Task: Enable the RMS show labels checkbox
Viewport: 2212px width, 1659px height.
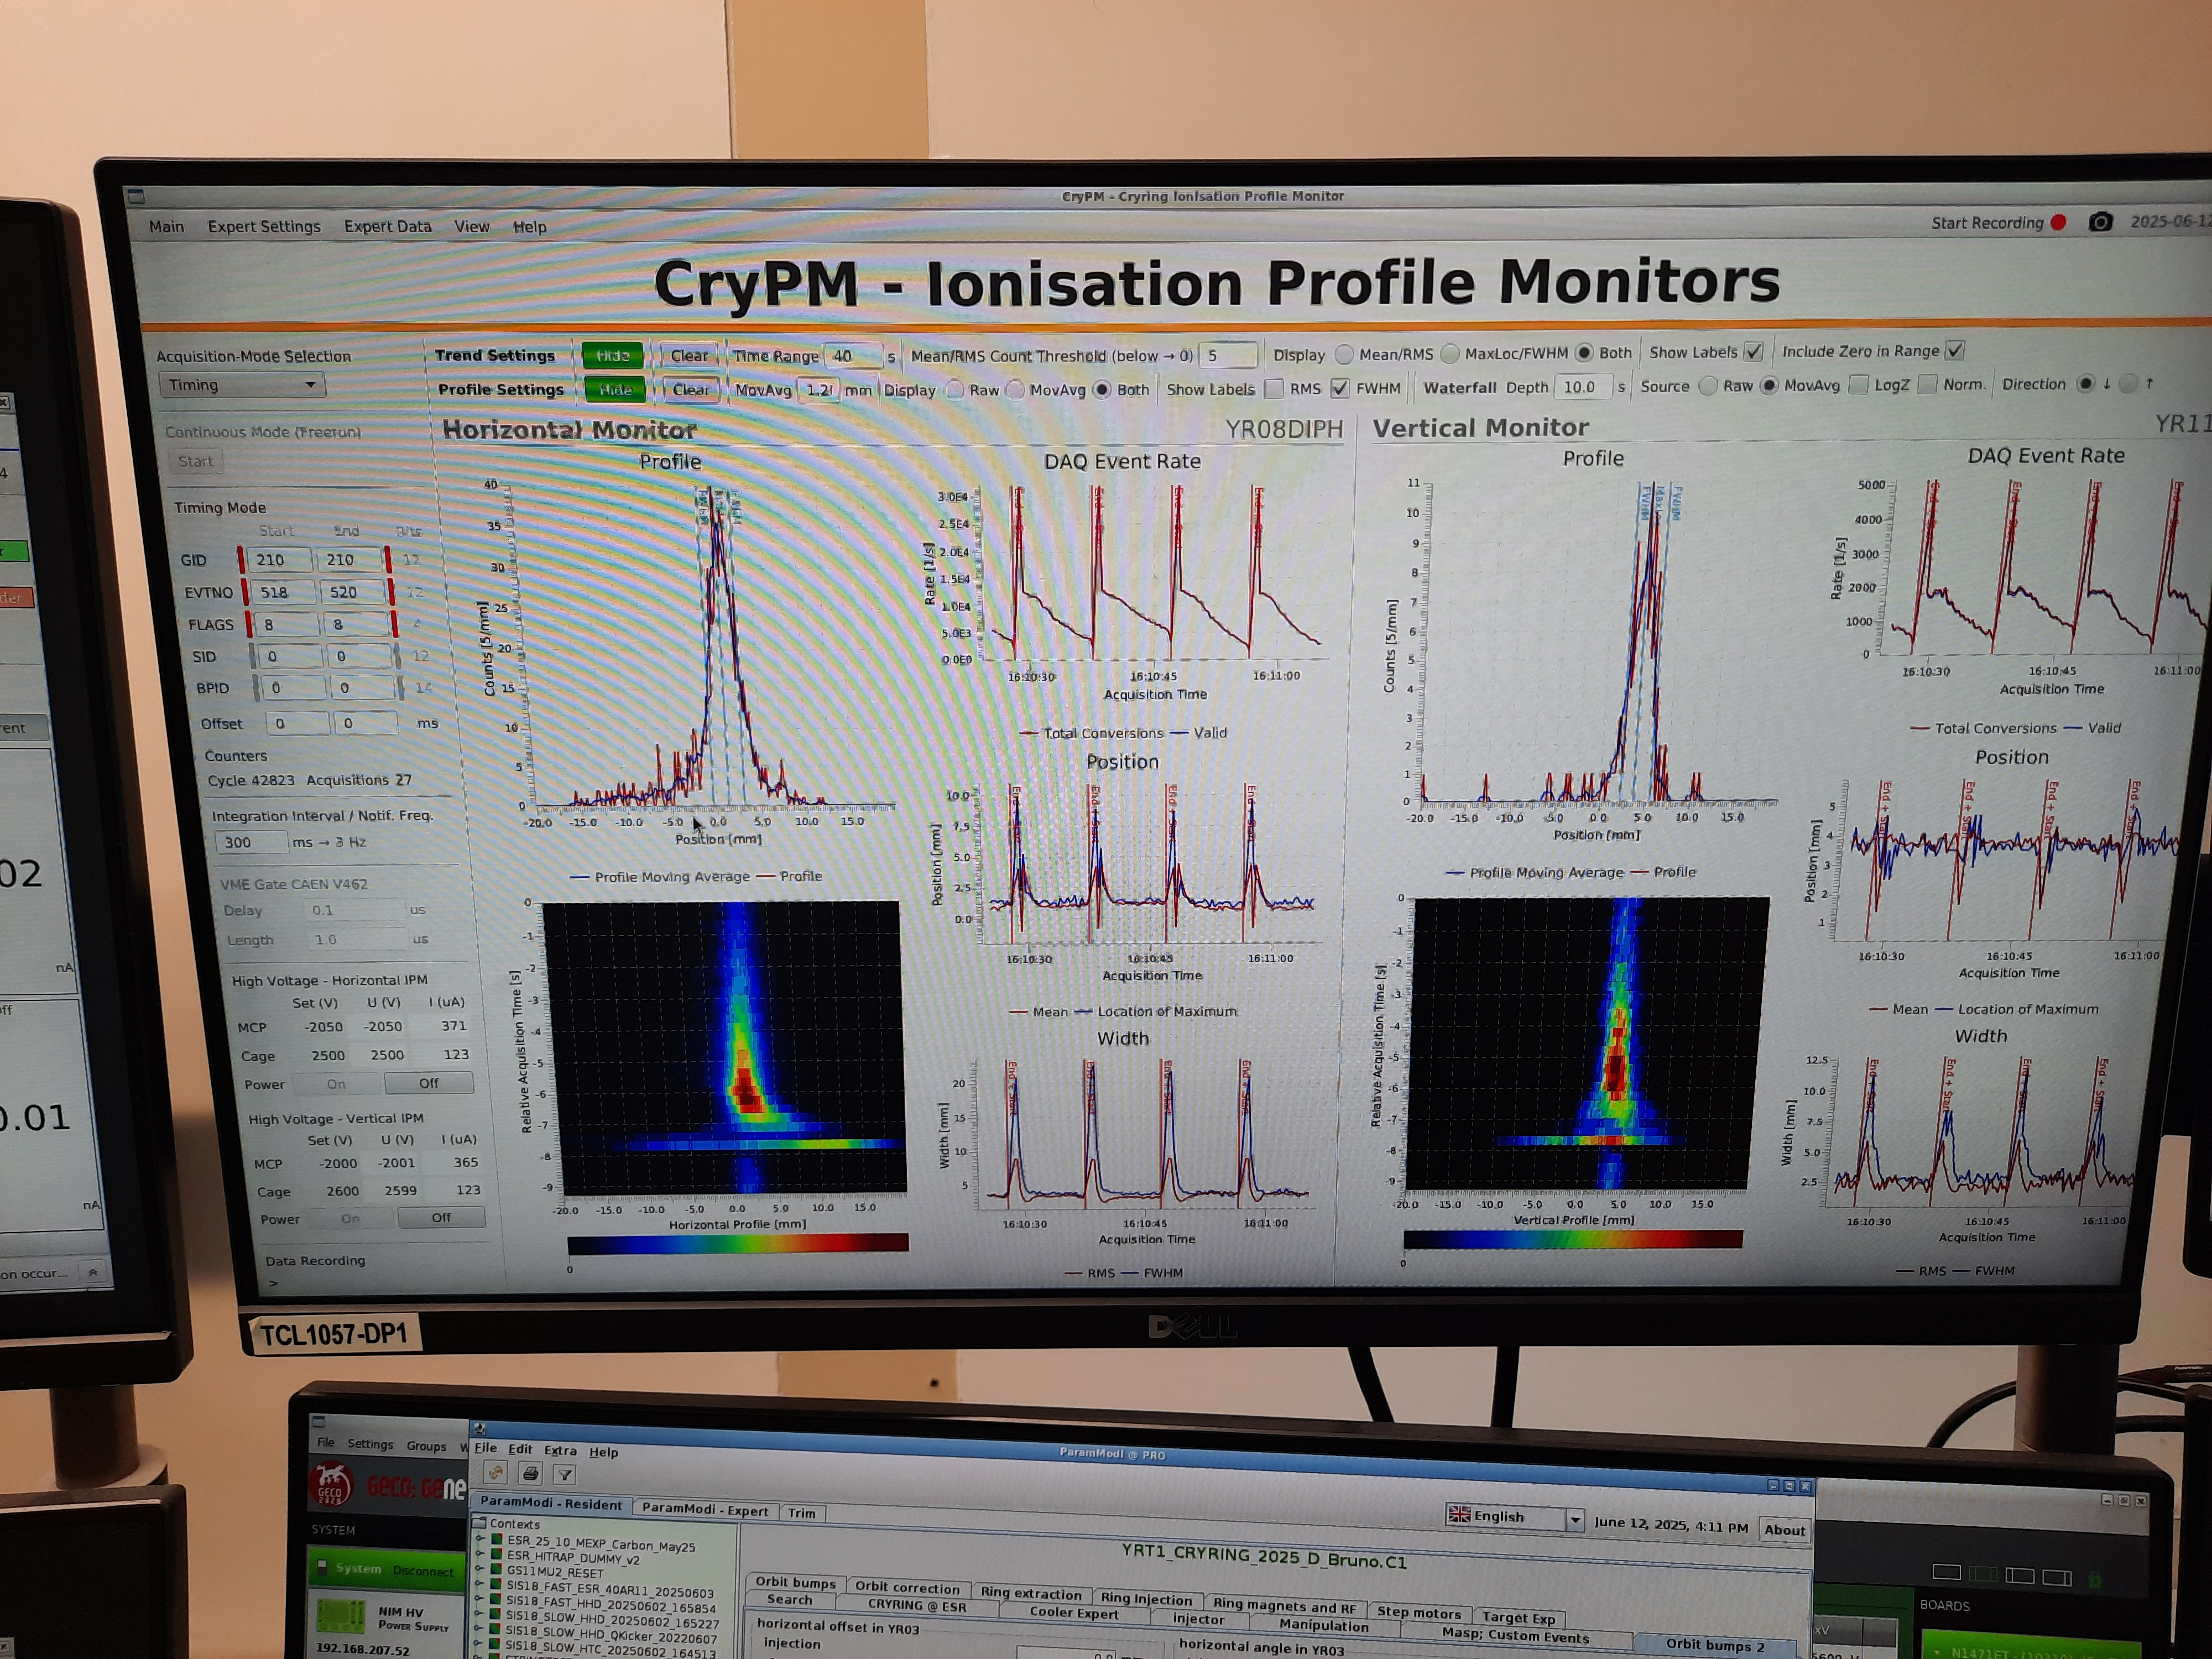Action: point(1274,389)
